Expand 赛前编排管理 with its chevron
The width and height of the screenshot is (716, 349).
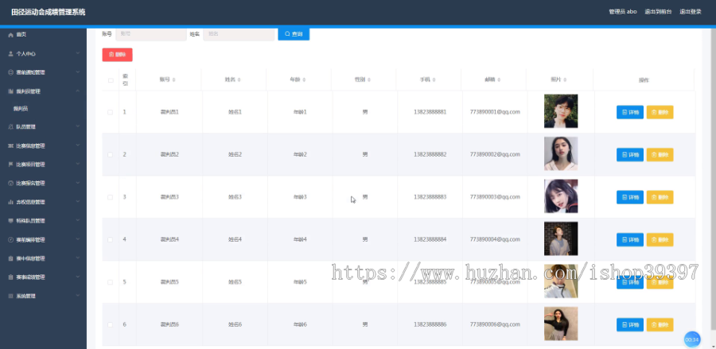point(78,239)
